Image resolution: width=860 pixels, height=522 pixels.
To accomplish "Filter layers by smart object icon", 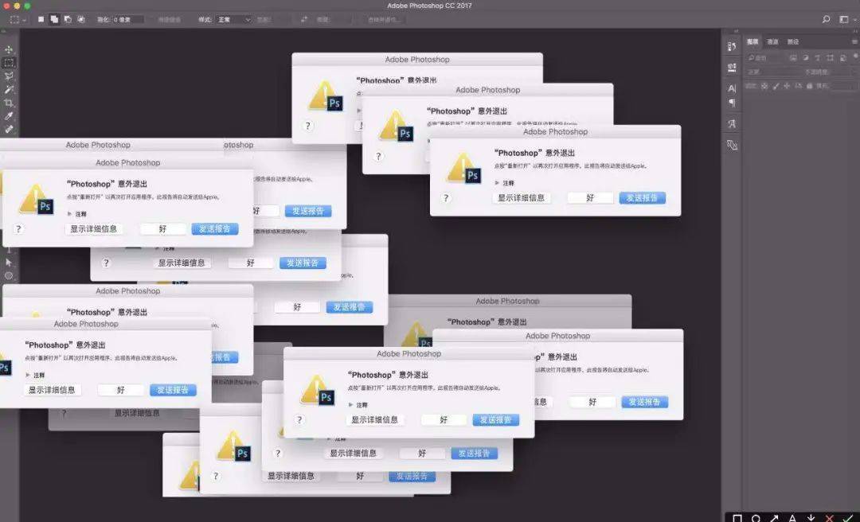I will click(x=842, y=57).
